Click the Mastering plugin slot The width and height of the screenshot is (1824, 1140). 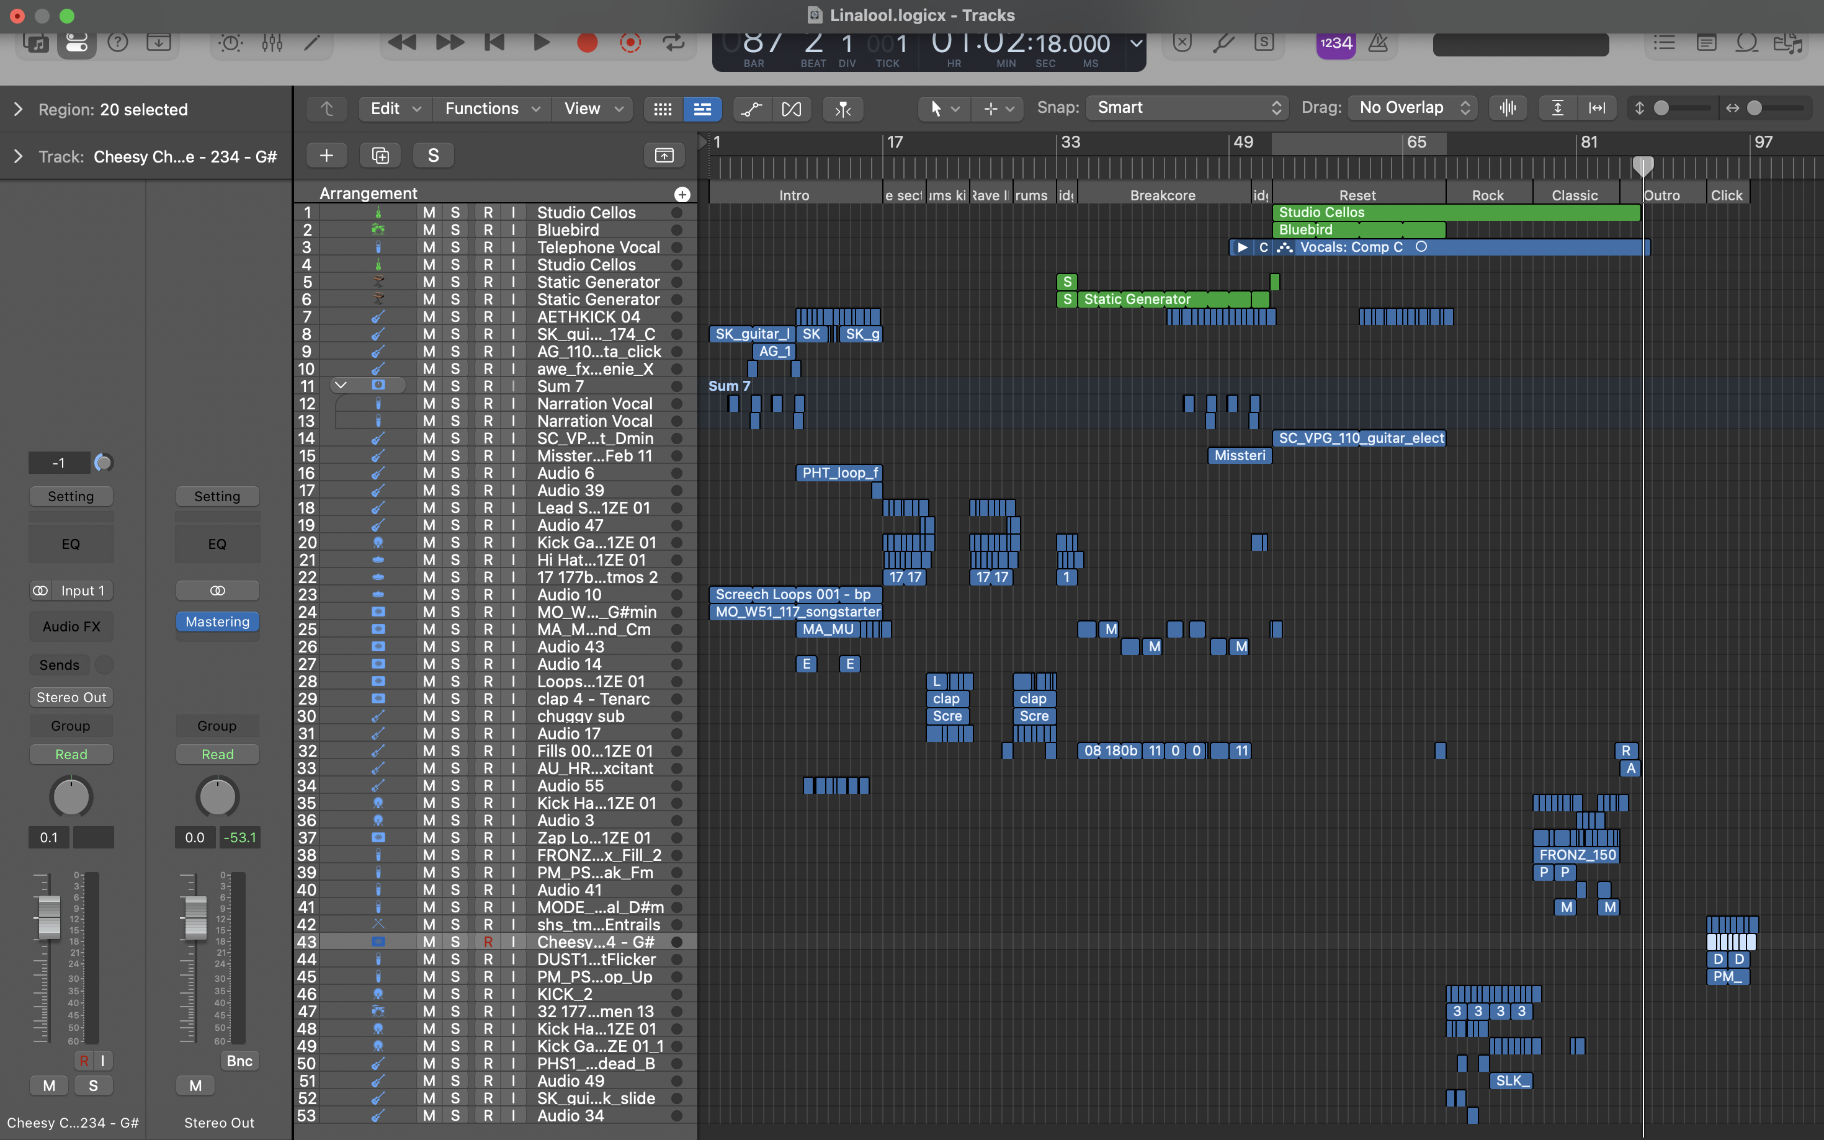point(217,621)
